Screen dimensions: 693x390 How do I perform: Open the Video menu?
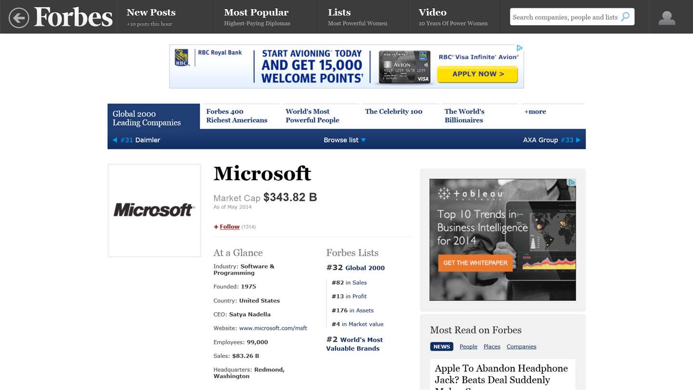[x=453, y=17]
